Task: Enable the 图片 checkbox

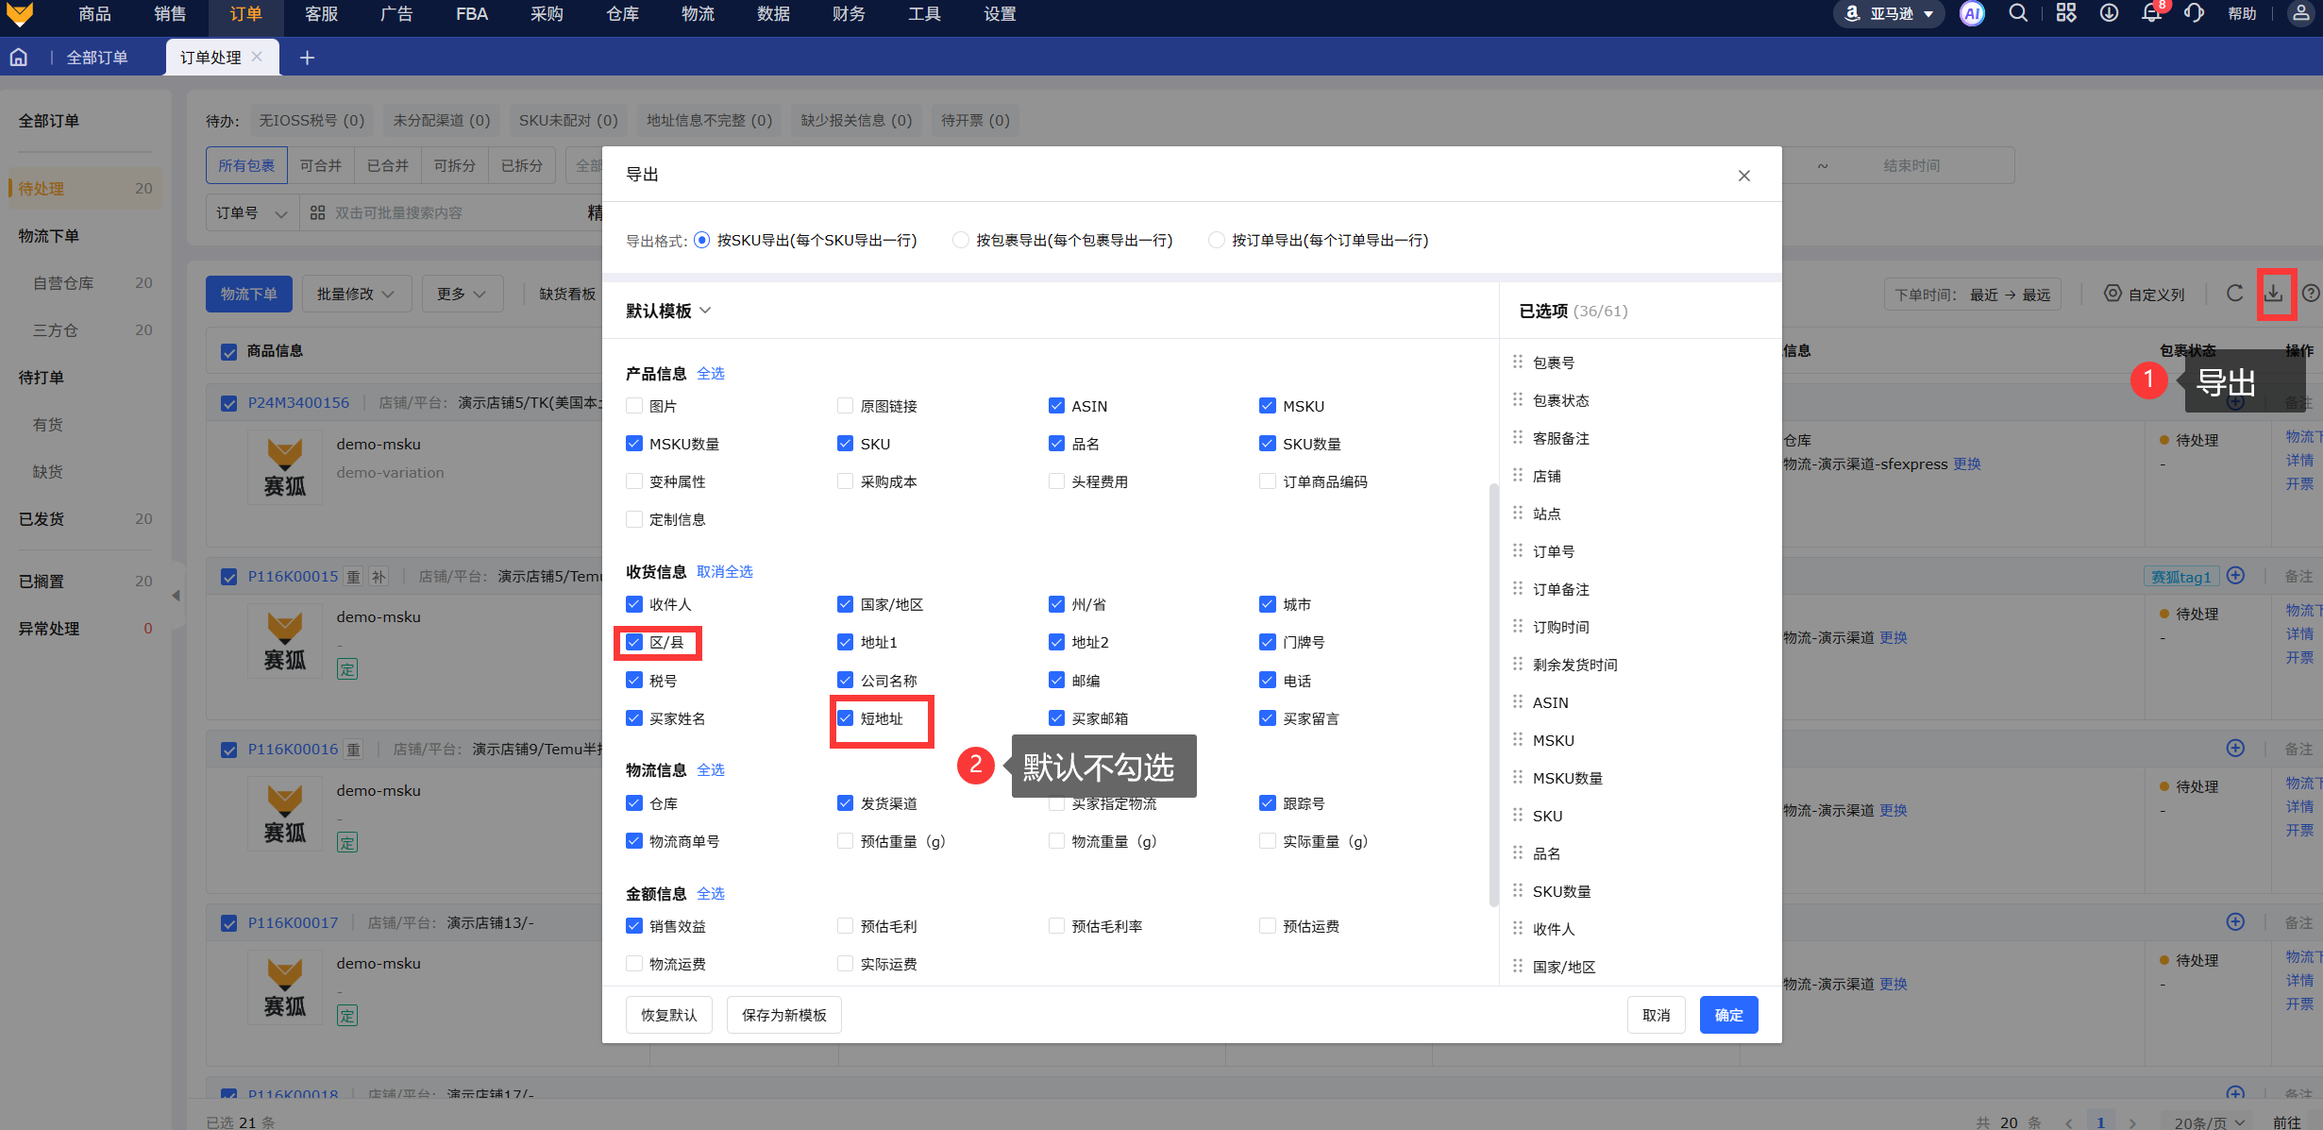Action: (x=634, y=406)
